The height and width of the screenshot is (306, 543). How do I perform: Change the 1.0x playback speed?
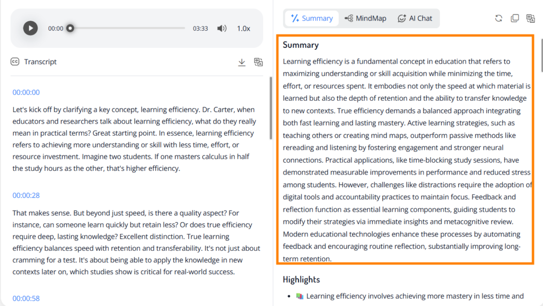(243, 29)
